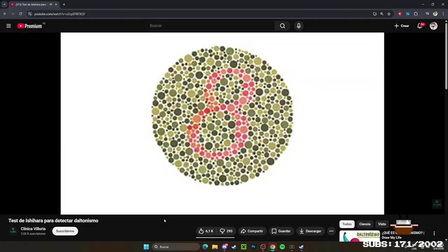Open a new browser tab
448x252 pixels.
[x=64, y=4]
